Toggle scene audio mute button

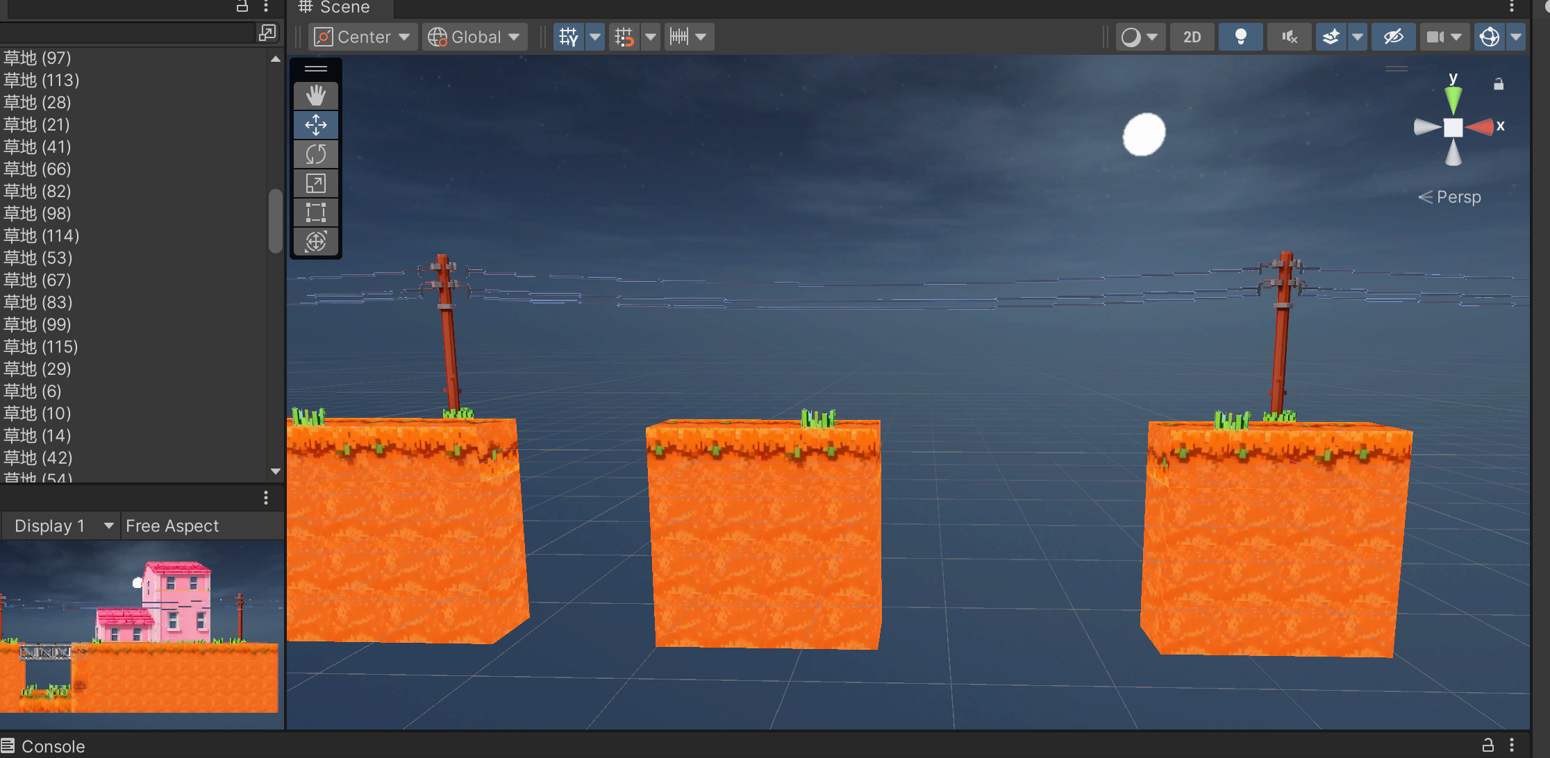pyautogui.click(x=1289, y=37)
